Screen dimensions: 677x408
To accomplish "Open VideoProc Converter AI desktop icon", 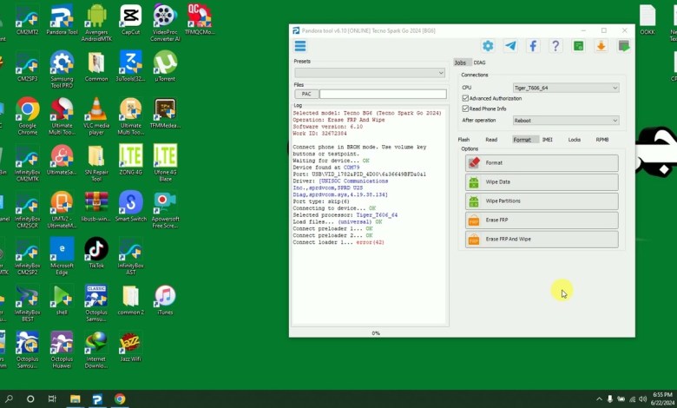I will pos(165,23).
